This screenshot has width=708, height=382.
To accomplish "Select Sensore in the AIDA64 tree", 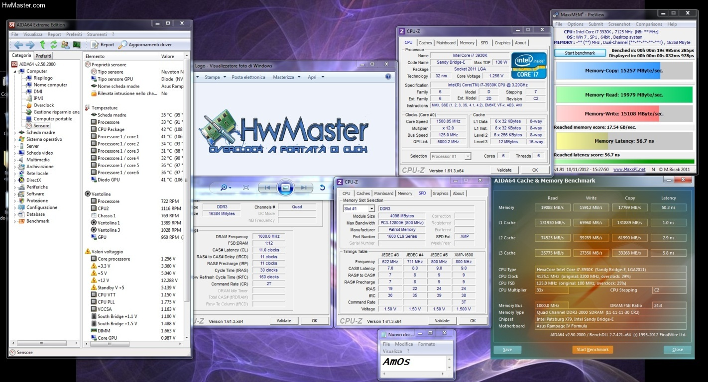I will (x=38, y=126).
